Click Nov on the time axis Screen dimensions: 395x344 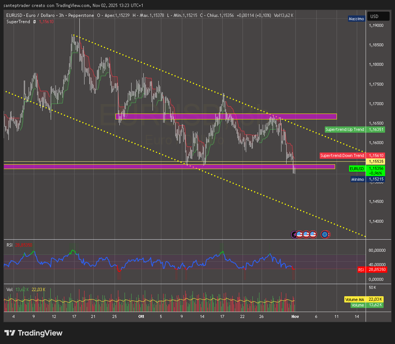coord(295,316)
